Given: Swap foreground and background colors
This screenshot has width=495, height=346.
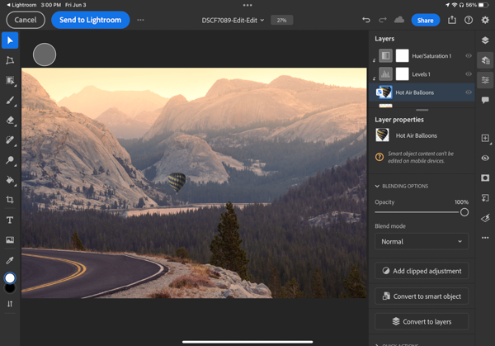Looking at the screenshot, I should pos(10,304).
